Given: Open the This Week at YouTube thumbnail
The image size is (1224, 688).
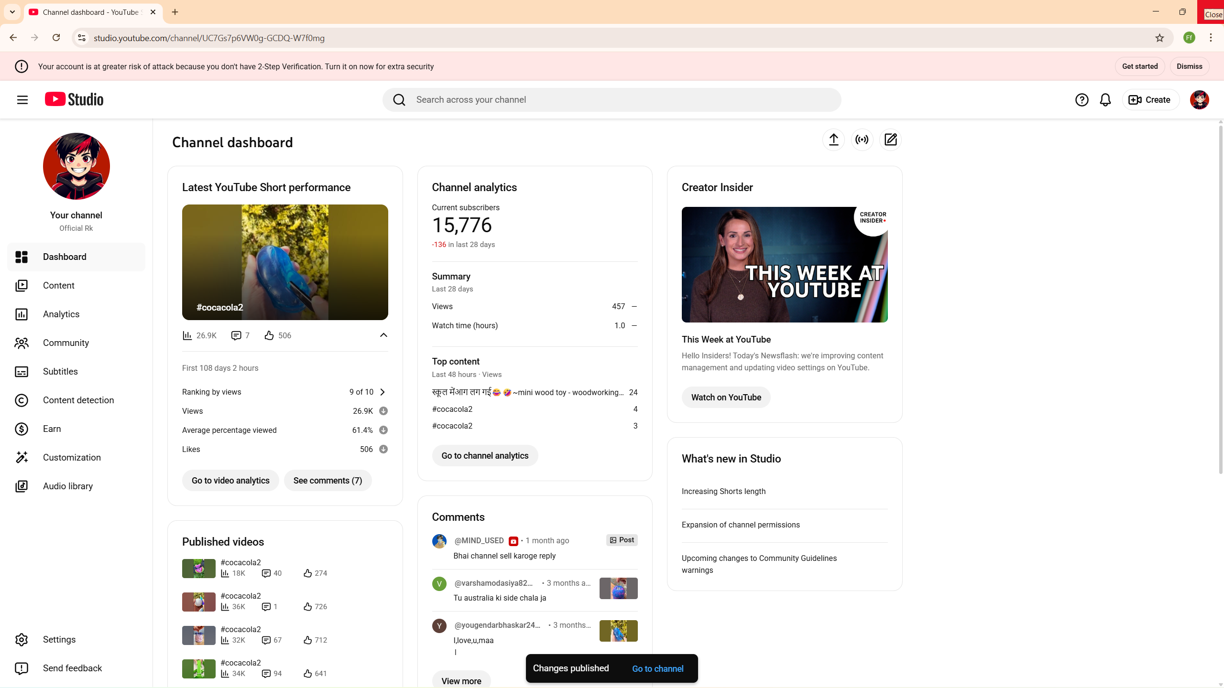Looking at the screenshot, I should (x=784, y=265).
